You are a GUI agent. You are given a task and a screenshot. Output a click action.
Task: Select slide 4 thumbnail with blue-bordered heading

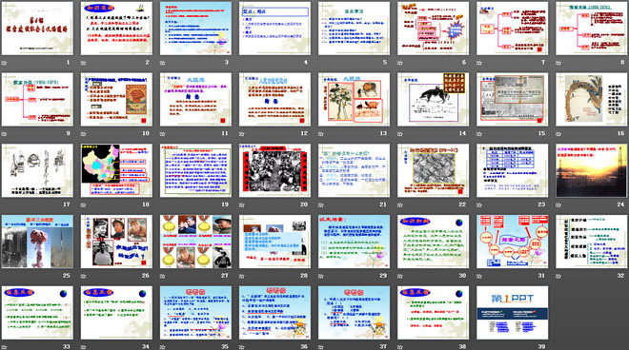tap(274, 29)
